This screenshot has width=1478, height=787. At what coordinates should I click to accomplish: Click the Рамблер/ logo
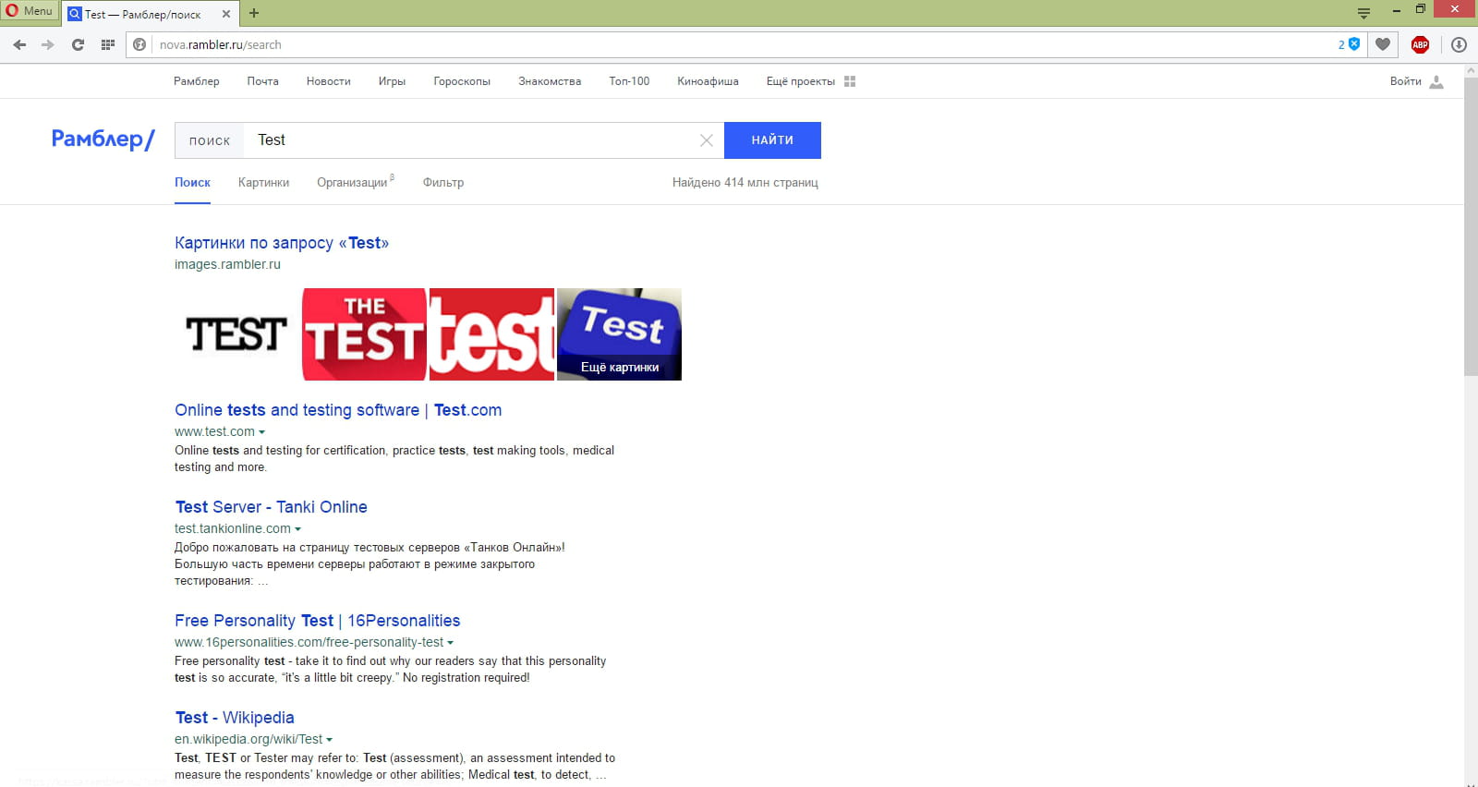[103, 139]
